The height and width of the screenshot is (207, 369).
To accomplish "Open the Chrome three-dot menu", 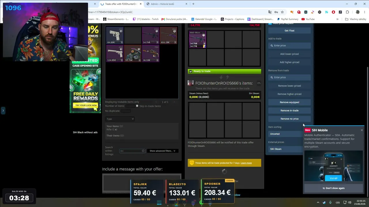I will (x=364, y=12).
